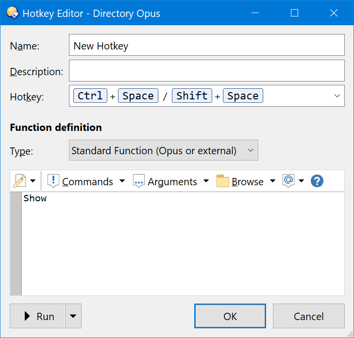Expand the Arguments dropdown arrow
Screen dimensions: 354x338
[206, 181]
